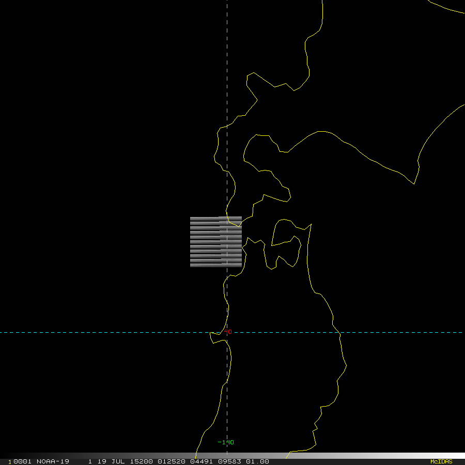465x465 pixels.
Task: Click the McIDAS label in the status bar
Action: click(441, 461)
